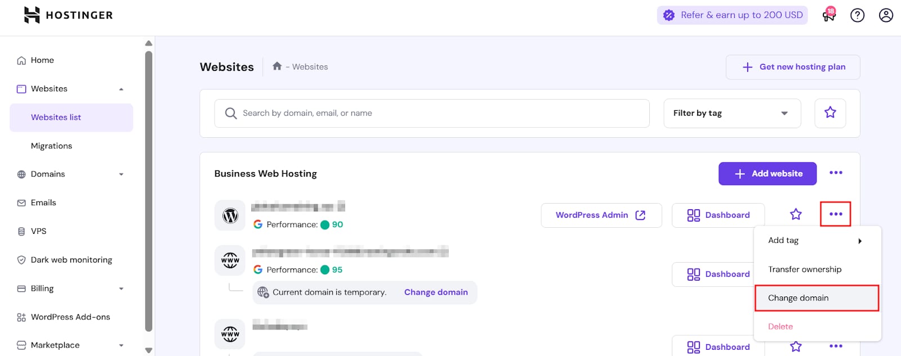Toggle favorite star for first website

(796, 214)
